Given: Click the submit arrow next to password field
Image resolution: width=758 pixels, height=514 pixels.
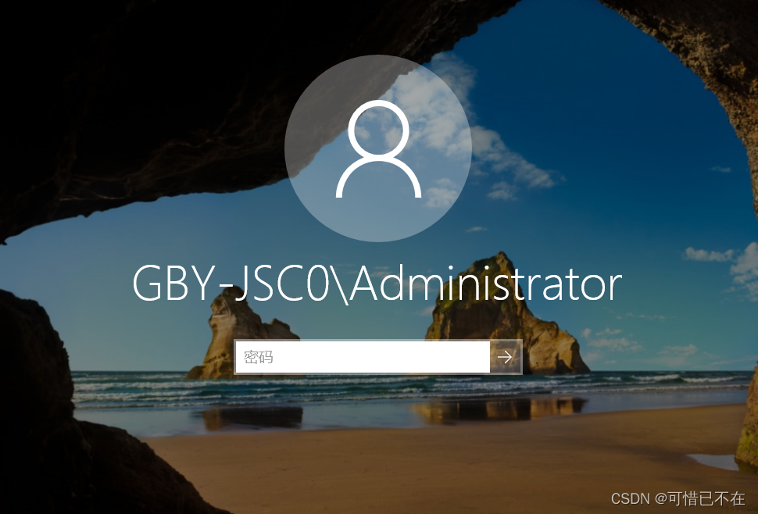Looking at the screenshot, I should pos(506,357).
